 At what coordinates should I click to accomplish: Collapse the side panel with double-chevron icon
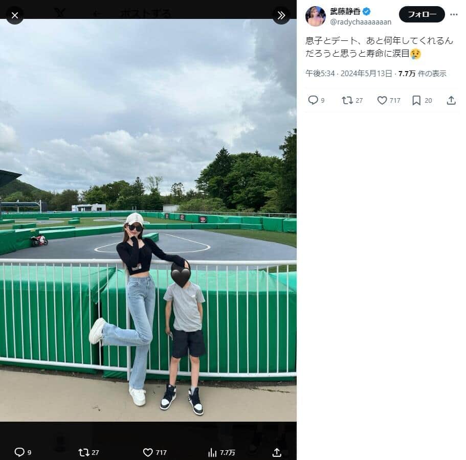pos(281,15)
